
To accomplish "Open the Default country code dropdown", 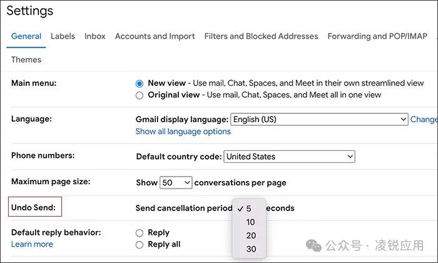I will click(289, 157).
